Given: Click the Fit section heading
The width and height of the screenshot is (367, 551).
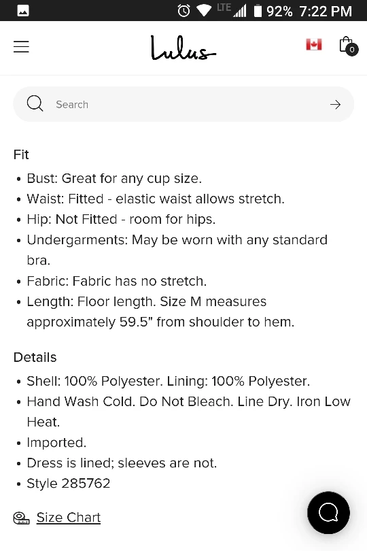Looking at the screenshot, I should [x=21, y=154].
